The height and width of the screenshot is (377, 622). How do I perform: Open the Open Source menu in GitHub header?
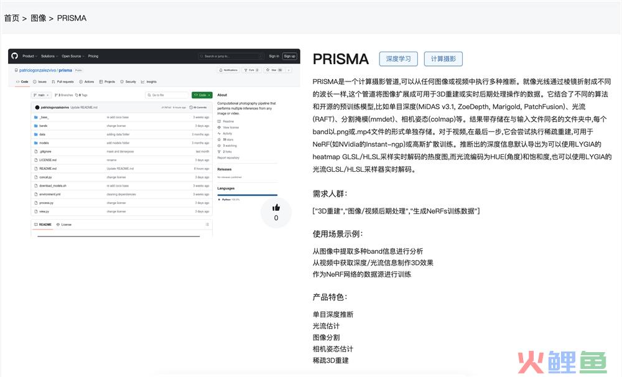pyautogui.click(x=73, y=57)
